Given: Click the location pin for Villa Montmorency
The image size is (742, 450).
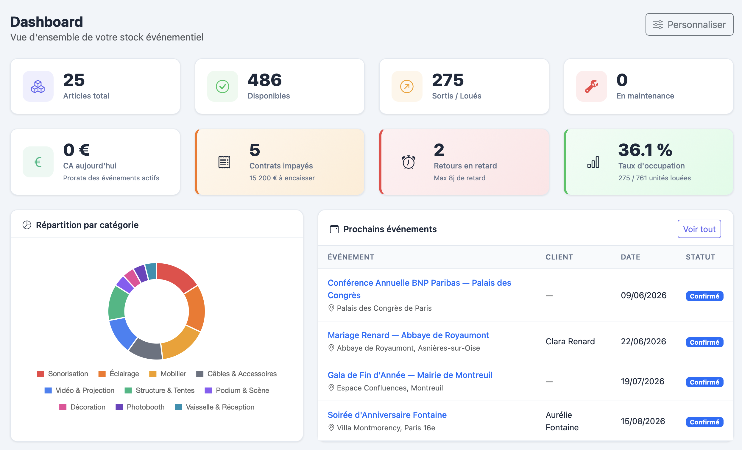Looking at the screenshot, I should pyautogui.click(x=331, y=428).
